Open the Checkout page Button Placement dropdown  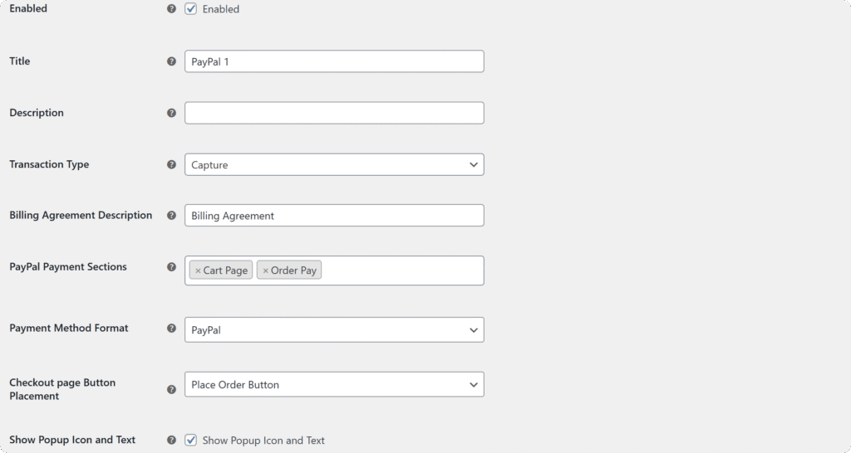click(x=334, y=384)
